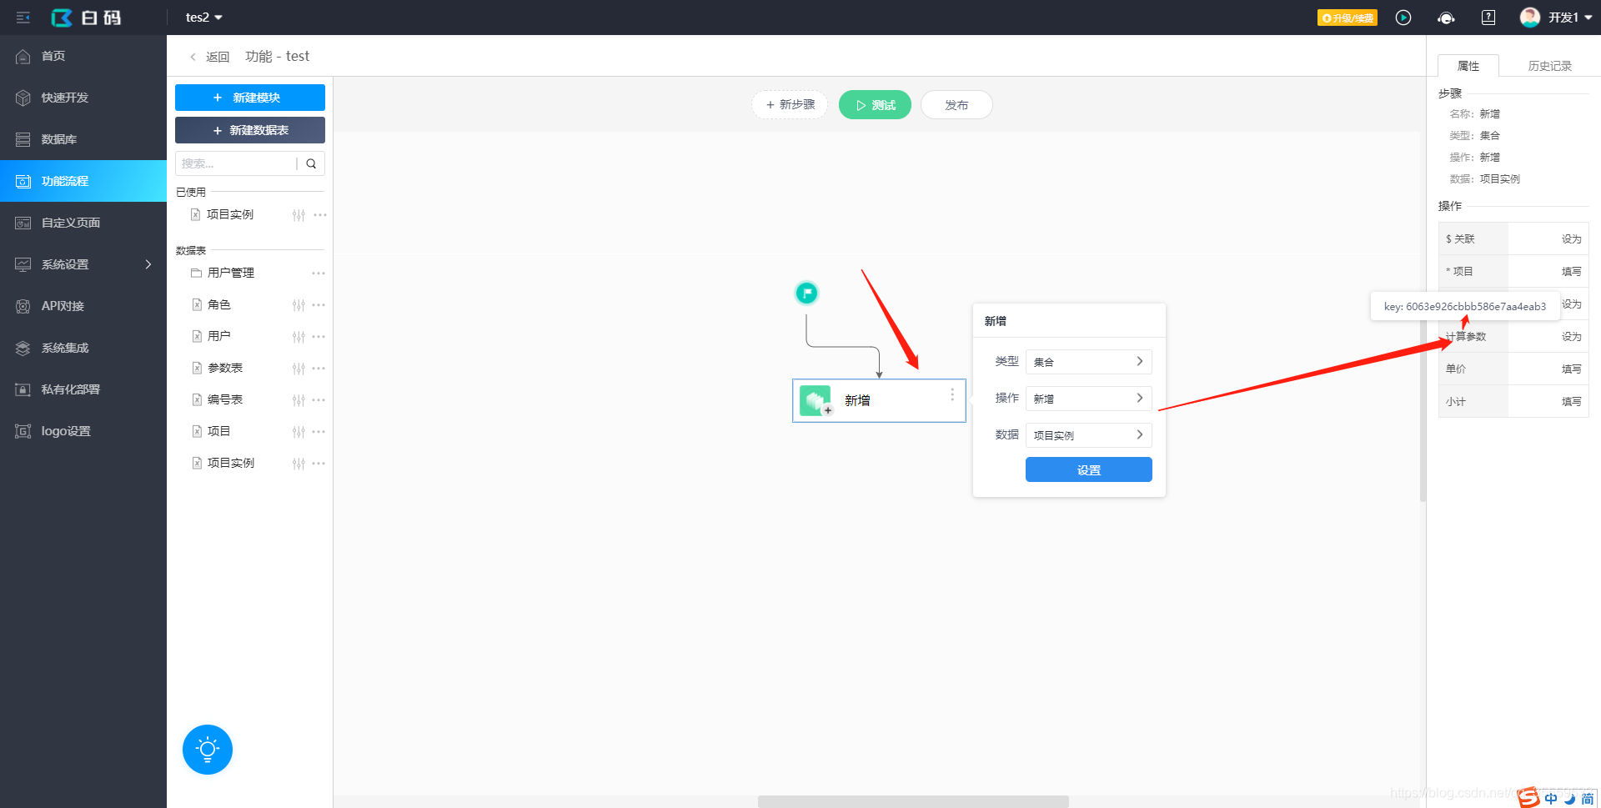
Task: Open the 类型 dropdown showing 集合
Action: (x=1088, y=362)
